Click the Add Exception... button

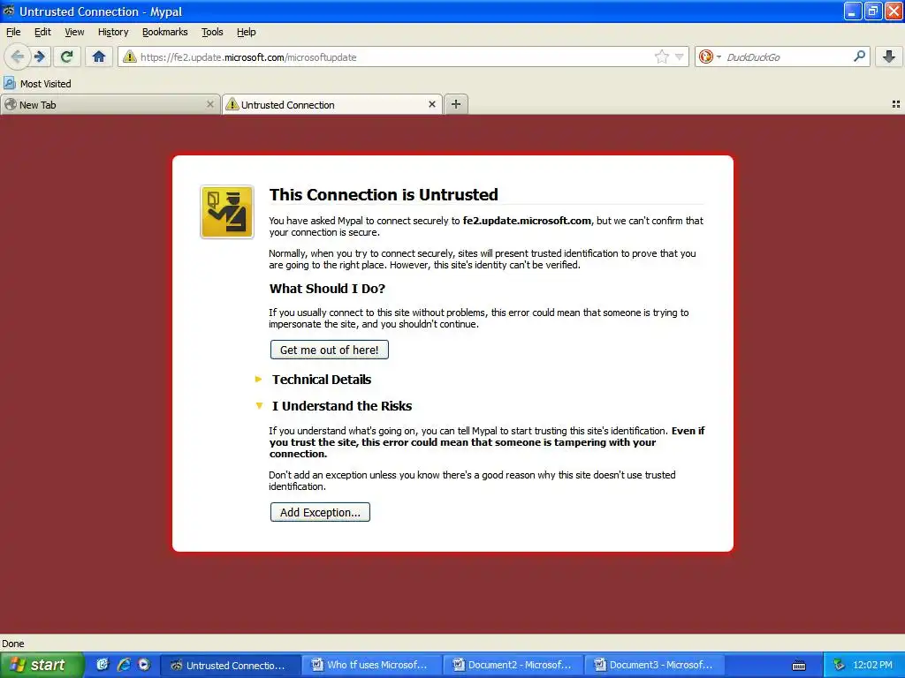320,513
